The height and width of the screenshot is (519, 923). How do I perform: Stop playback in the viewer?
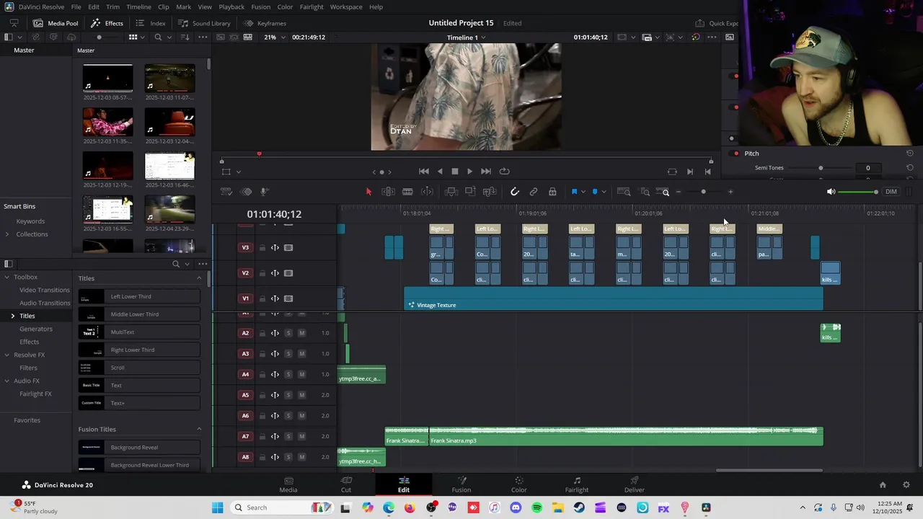[x=455, y=172]
